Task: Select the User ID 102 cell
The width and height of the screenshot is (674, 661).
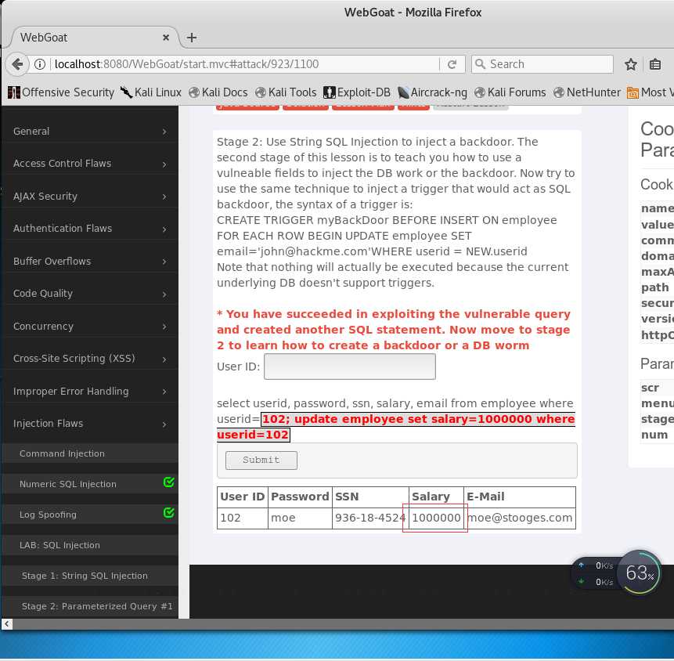Action: point(243,518)
